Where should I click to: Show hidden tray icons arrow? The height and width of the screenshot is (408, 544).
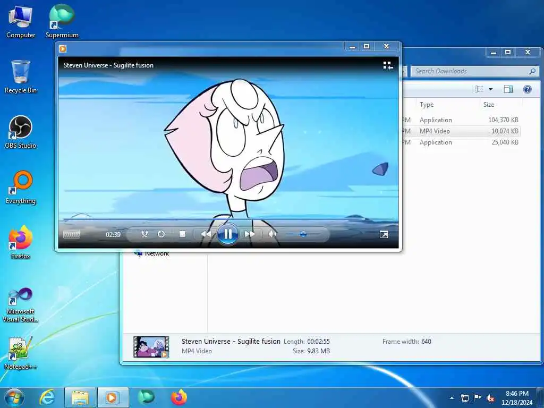pyautogui.click(x=452, y=398)
